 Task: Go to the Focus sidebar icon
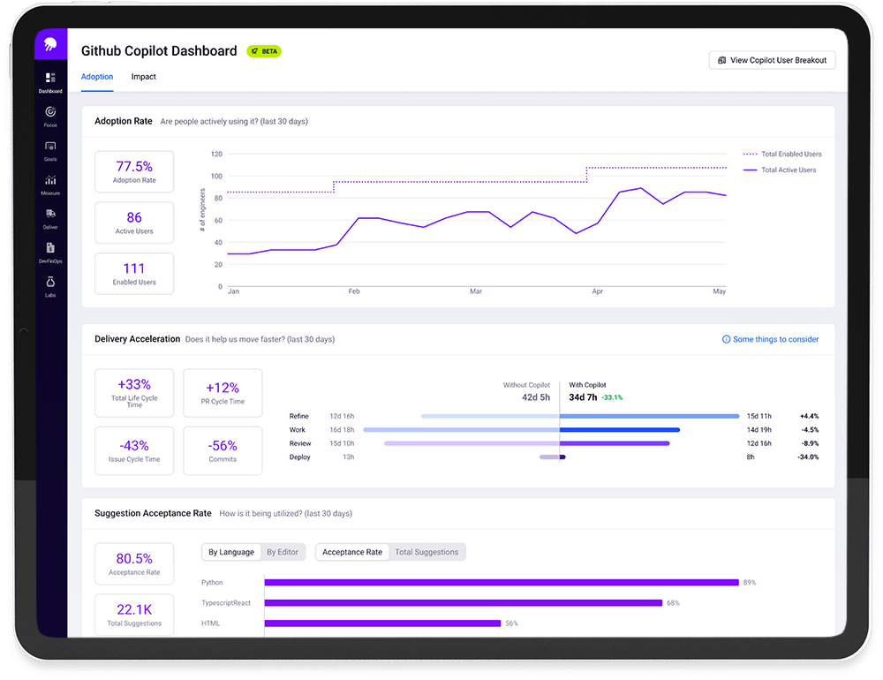coord(50,112)
